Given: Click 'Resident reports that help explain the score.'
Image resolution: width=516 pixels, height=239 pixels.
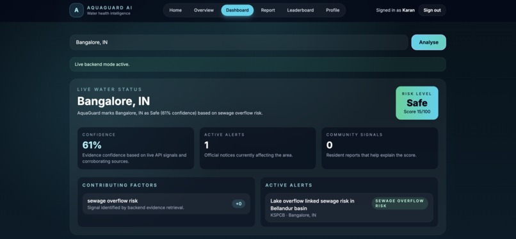Looking at the screenshot, I should tap(371, 155).
